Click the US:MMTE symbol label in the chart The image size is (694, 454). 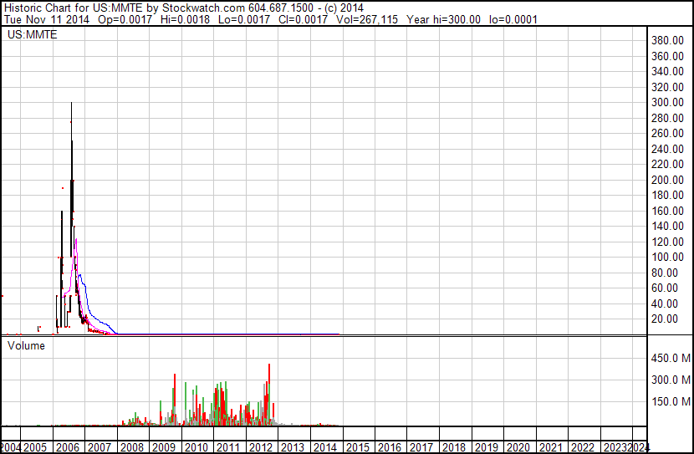29,35
